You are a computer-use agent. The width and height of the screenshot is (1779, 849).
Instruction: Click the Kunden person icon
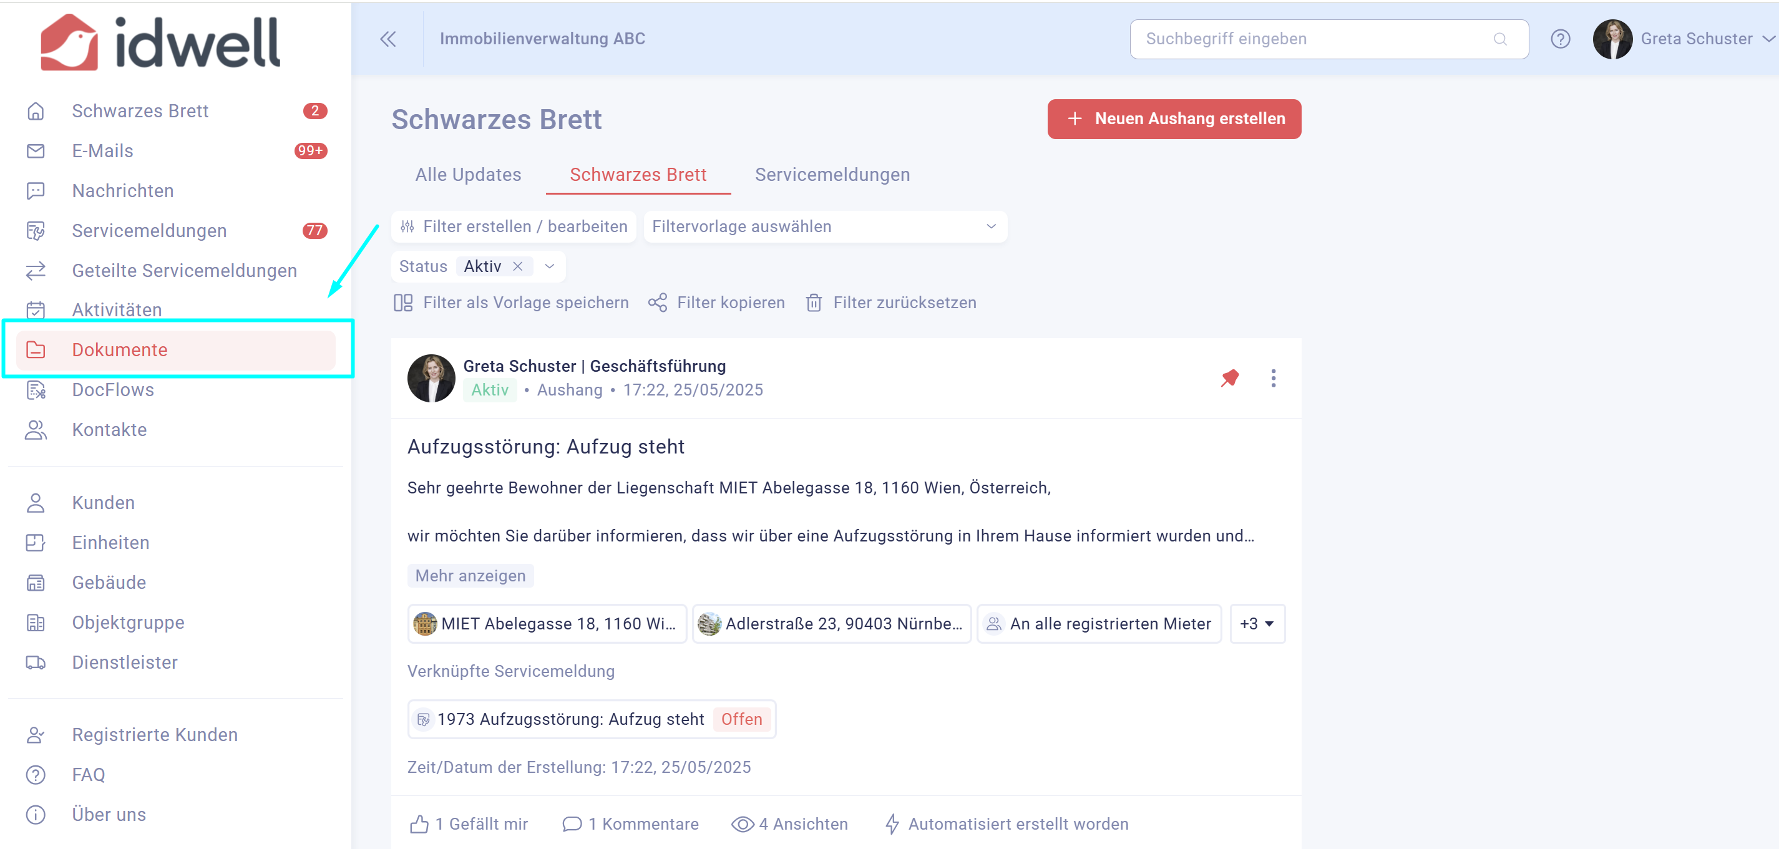point(35,503)
